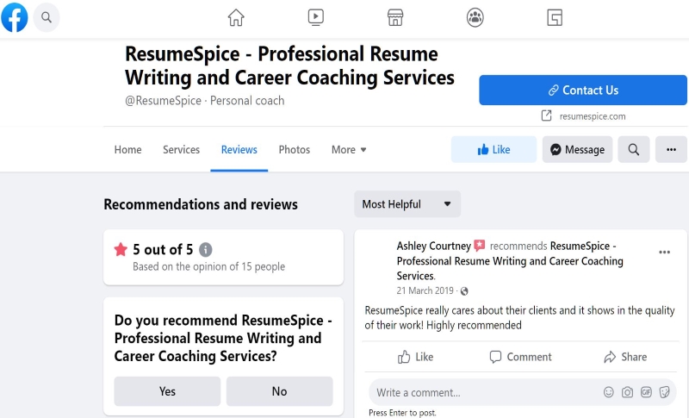Screen dimensions: 689x418
Task: Click the ResumeSpice page link in review header
Action: [510, 260]
